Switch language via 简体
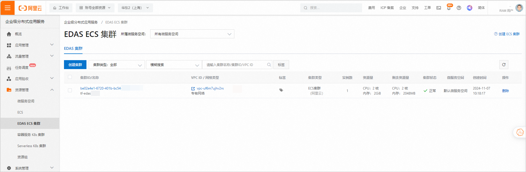The width and height of the screenshot is (526, 172). coord(481,8)
